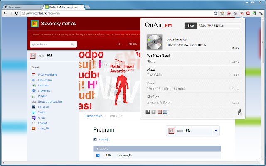Click the Kalendár calendar icon
Image resolution: width=266 pixels, height=166 pixels.
95,139
